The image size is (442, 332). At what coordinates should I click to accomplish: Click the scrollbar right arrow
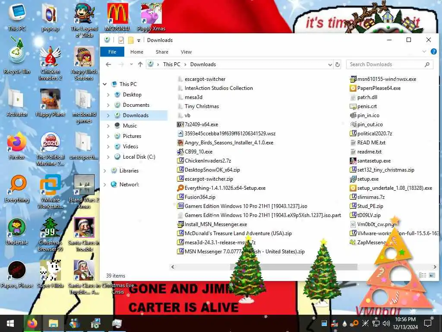(435, 267)
